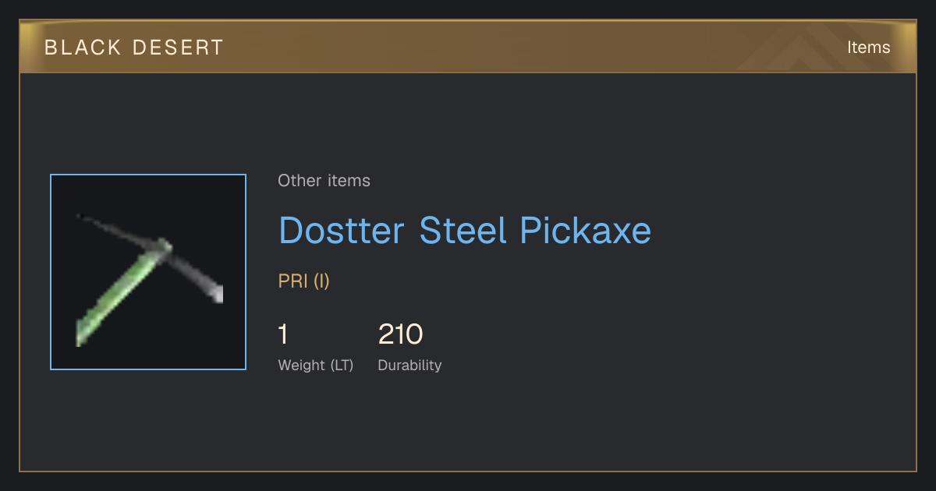Click the Other items category label

click(324, 181)
